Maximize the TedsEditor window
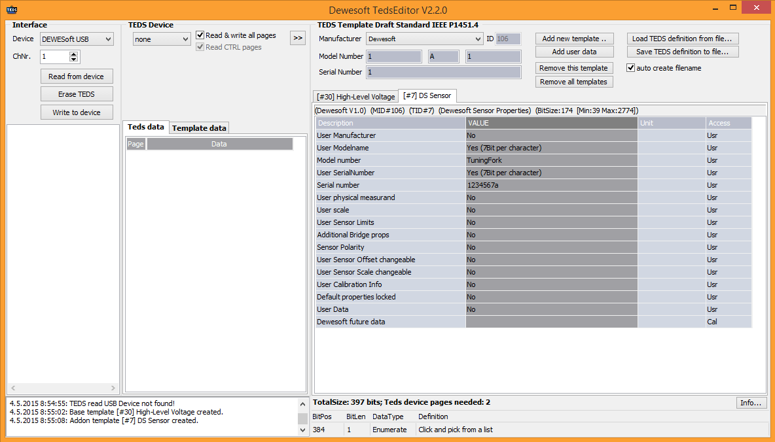 tap(734, 8)
